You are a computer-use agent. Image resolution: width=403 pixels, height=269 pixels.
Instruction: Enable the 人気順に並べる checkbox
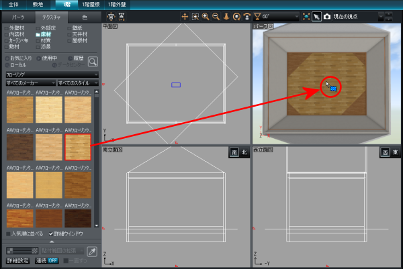[x=8, y=234]
